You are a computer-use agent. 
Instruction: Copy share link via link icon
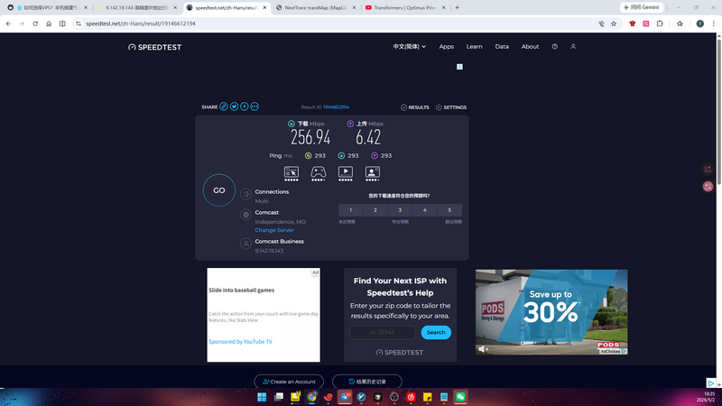click(224, 106)
